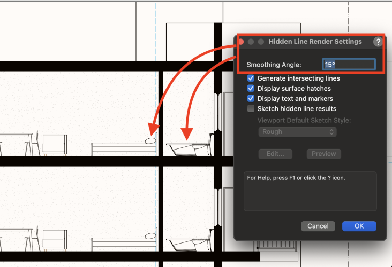Enable Sketch hidden line results
Image resolution: width=392 pixels, height=267 pixels.
[251, 109]
